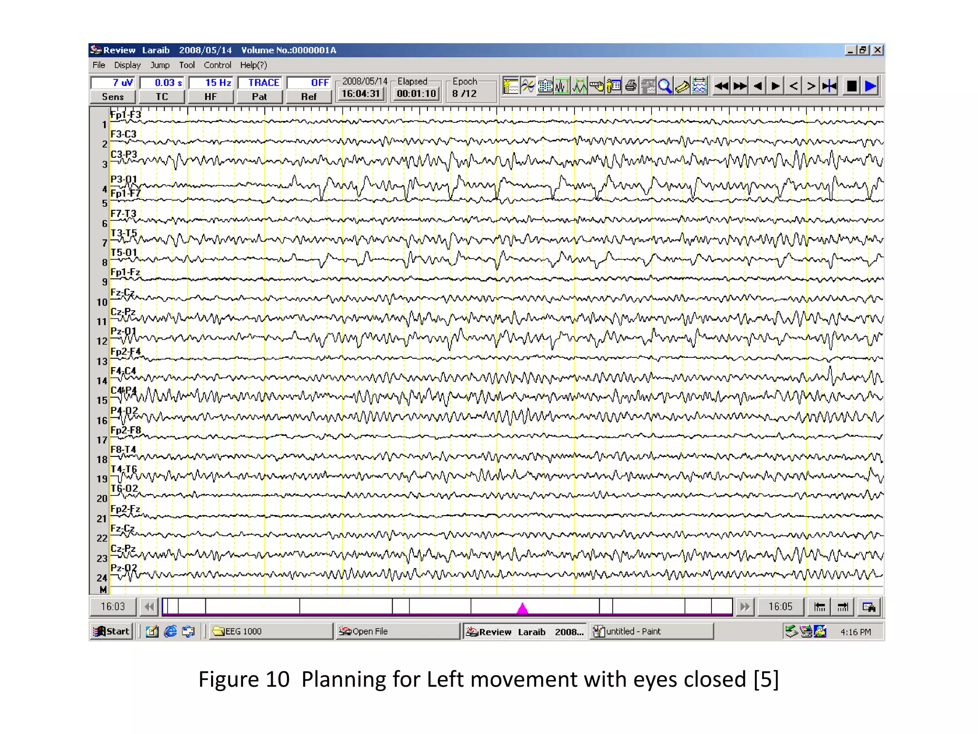Click the fast rewind double-arrow button
The height and width of the screenshot is (734, 978).
tap(722, 86)
